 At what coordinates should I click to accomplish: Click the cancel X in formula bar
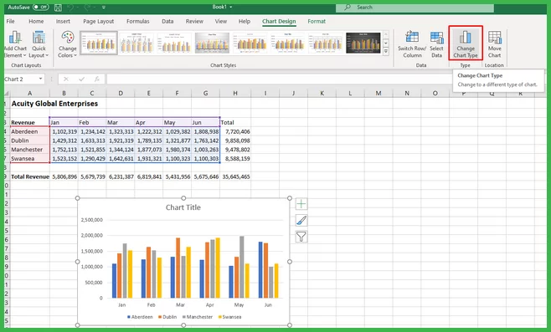[65, 79]
